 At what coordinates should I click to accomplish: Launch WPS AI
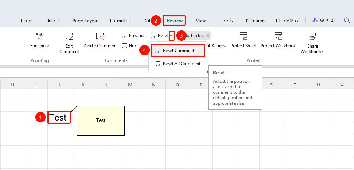click(x=324, y=21)
